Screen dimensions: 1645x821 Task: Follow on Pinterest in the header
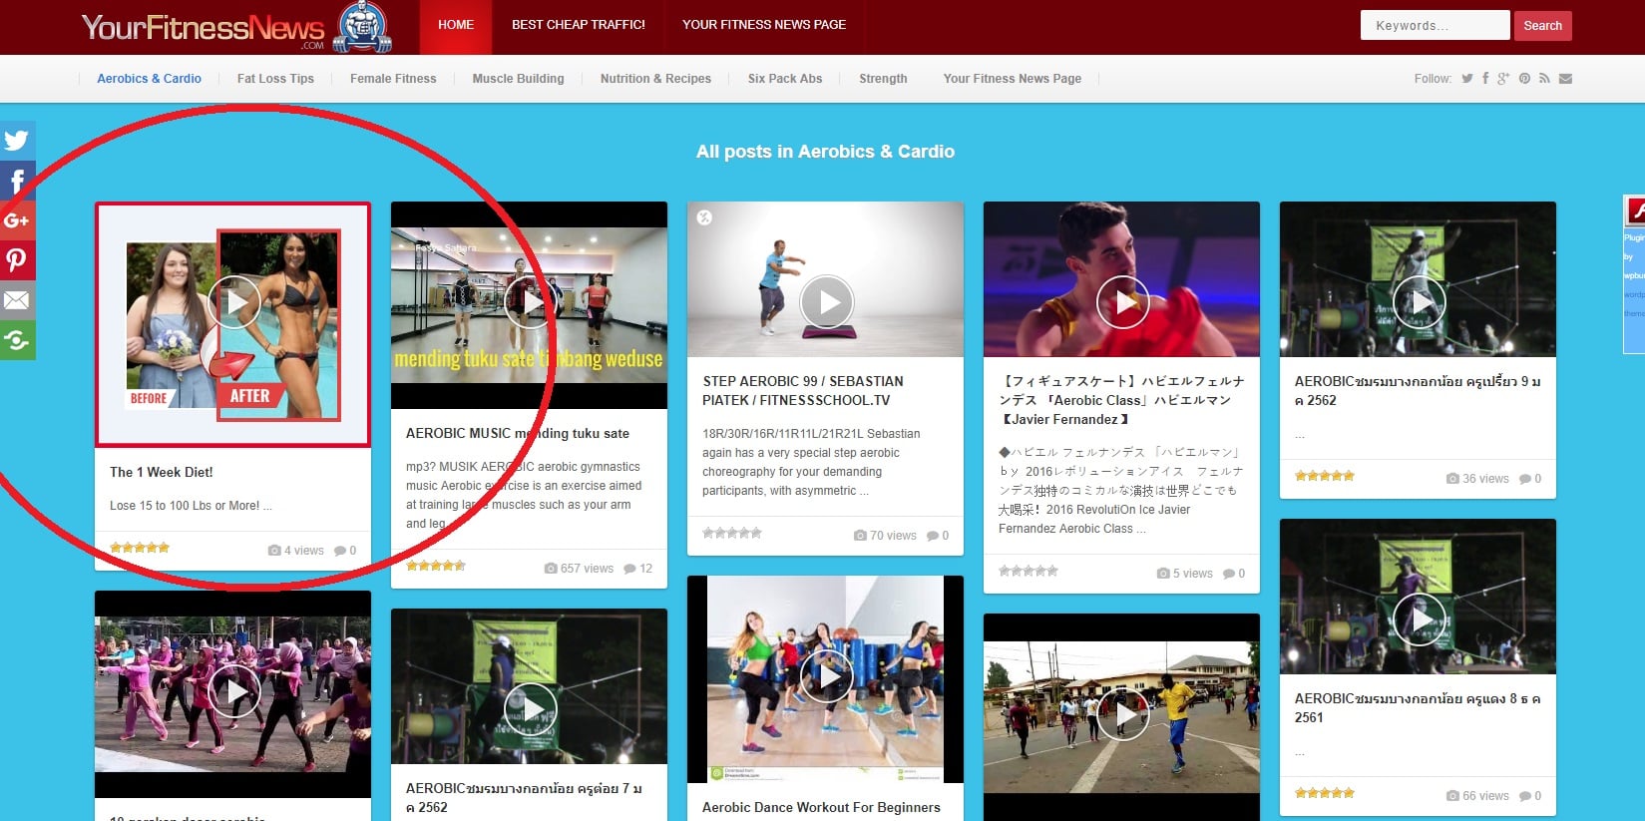tap(1524, 79)
